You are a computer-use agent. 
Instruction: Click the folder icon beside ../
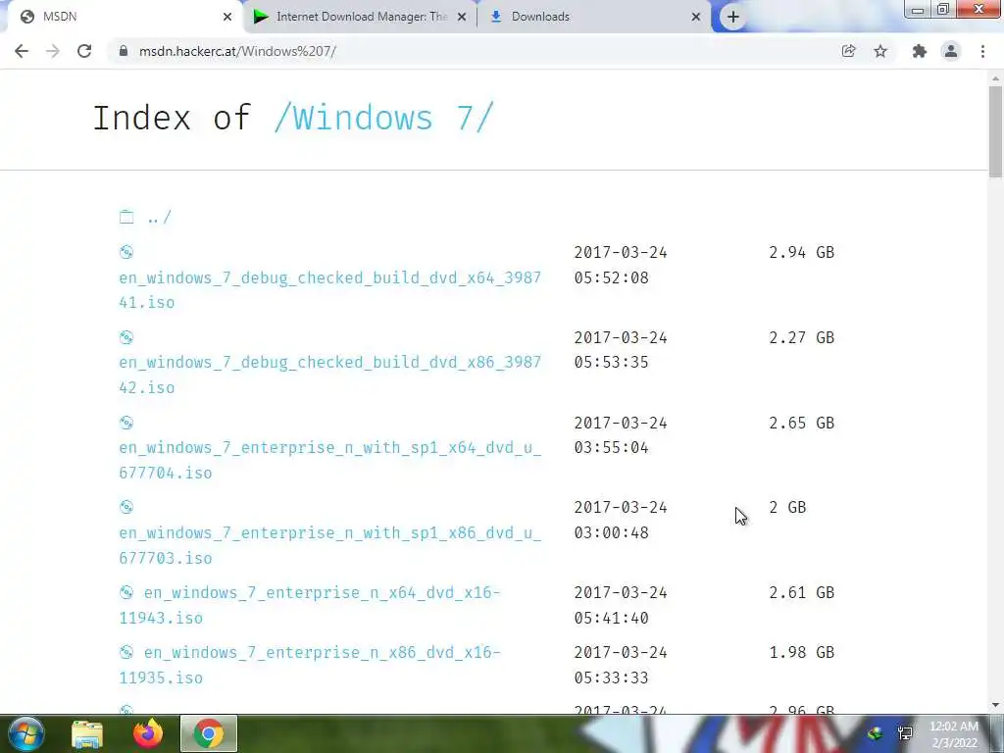pos(126,217)
